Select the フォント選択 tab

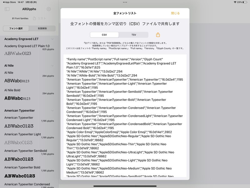click(16, 29)
